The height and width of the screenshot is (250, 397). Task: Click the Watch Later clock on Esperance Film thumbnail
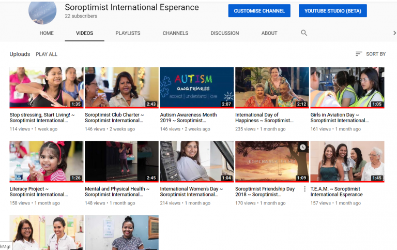click(x=302, y=148)
